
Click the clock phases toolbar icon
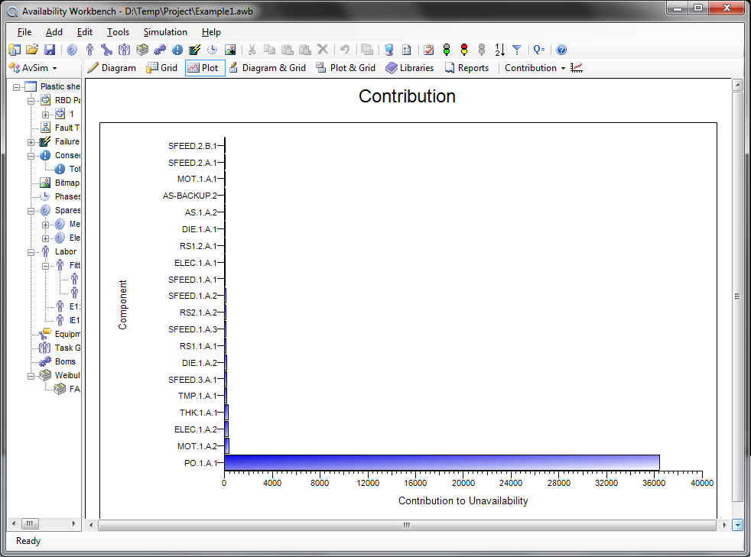pos(212,50)
